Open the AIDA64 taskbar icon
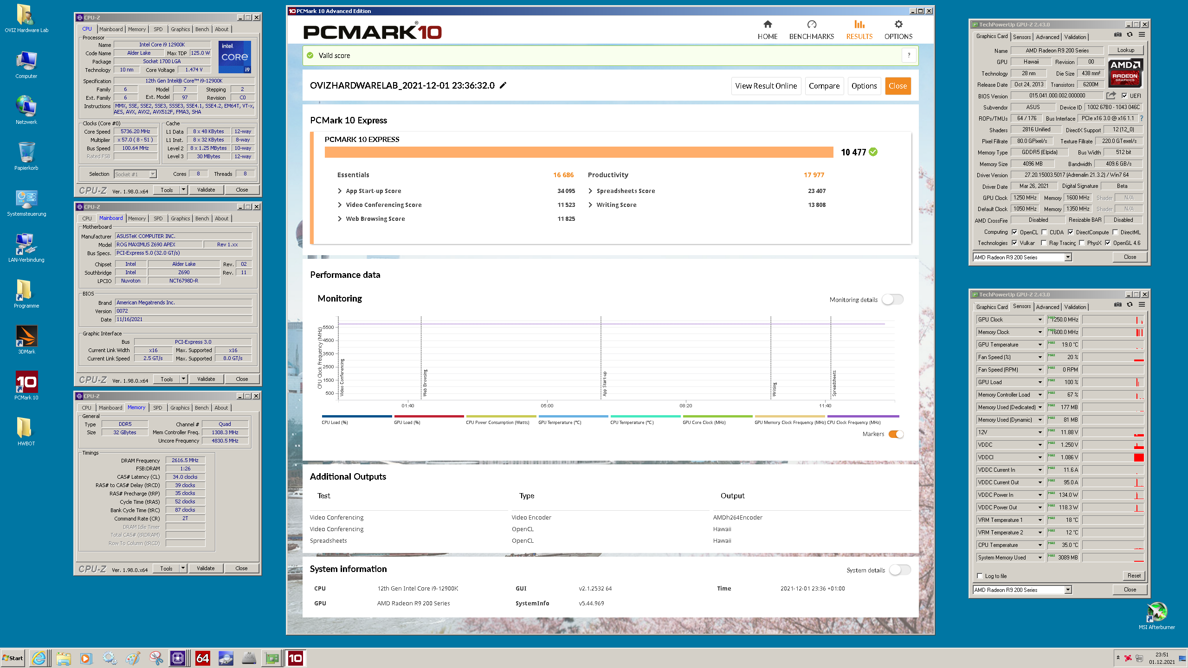The width and height of the screenshot is (1188, 668). 203,658
